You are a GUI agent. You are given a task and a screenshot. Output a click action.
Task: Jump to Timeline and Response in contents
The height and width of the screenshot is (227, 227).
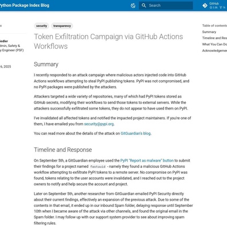pos(214,38)
